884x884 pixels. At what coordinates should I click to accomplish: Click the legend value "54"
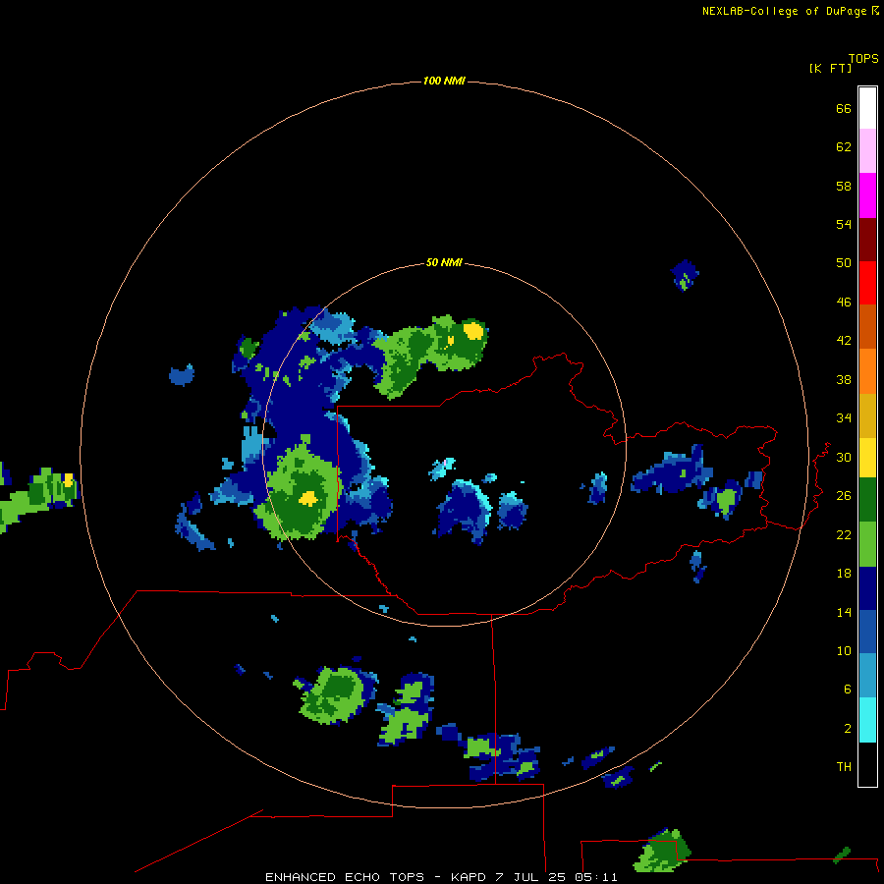point(844,224)
